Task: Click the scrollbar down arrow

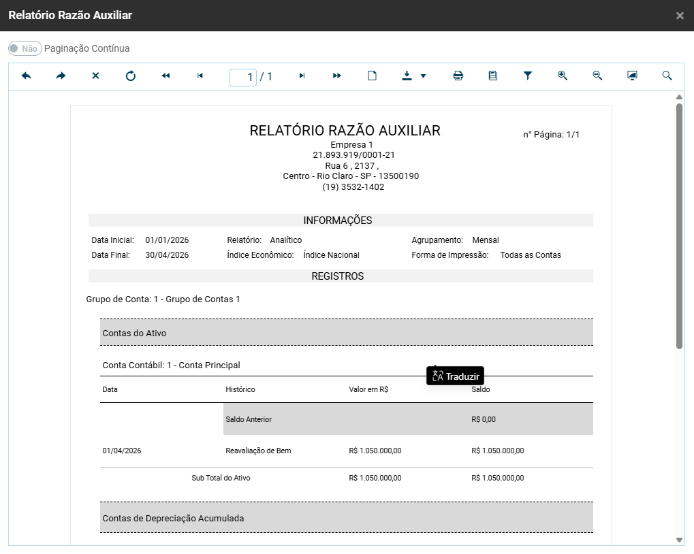Action: coord(679,540)
